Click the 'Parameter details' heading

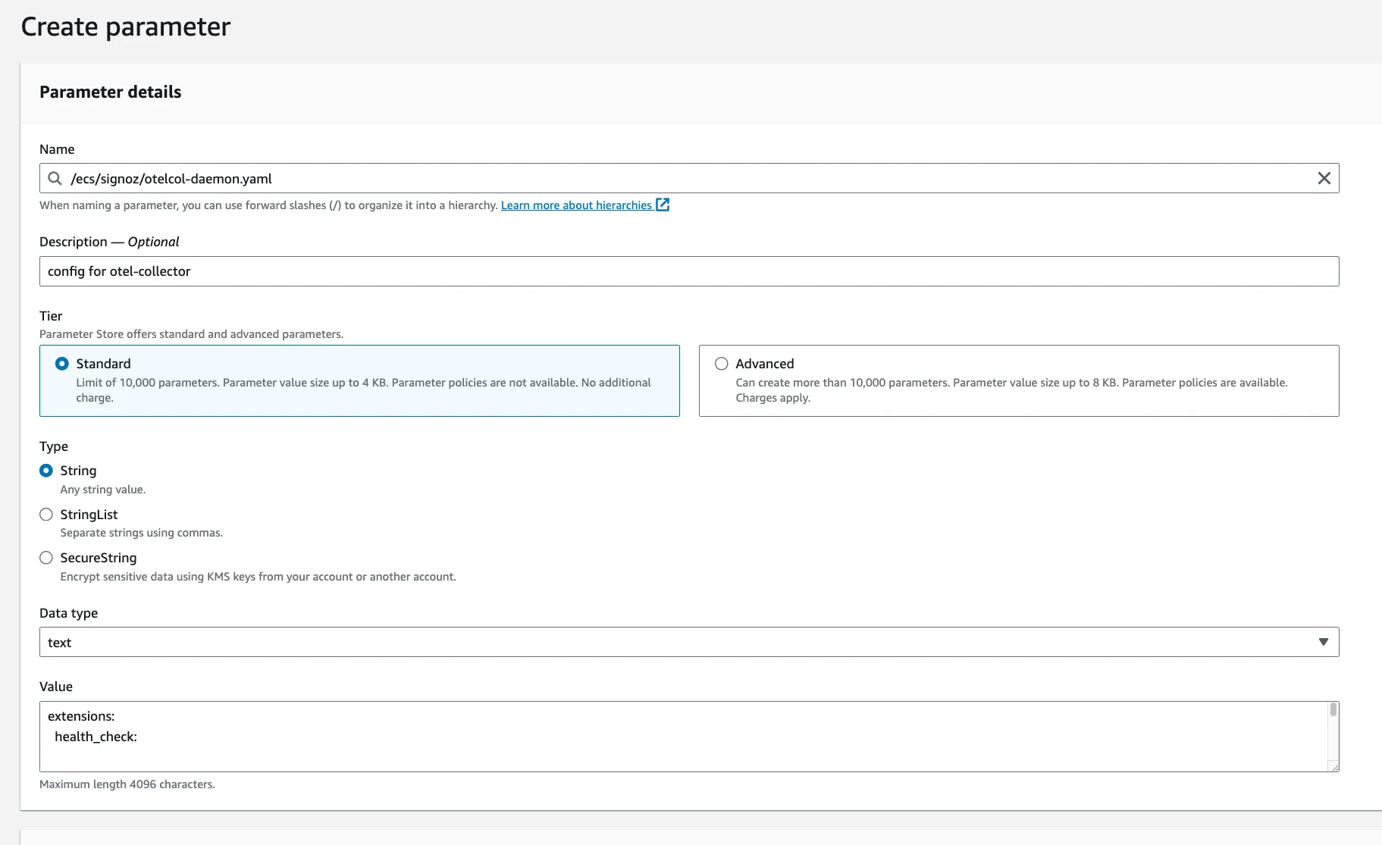111,92
